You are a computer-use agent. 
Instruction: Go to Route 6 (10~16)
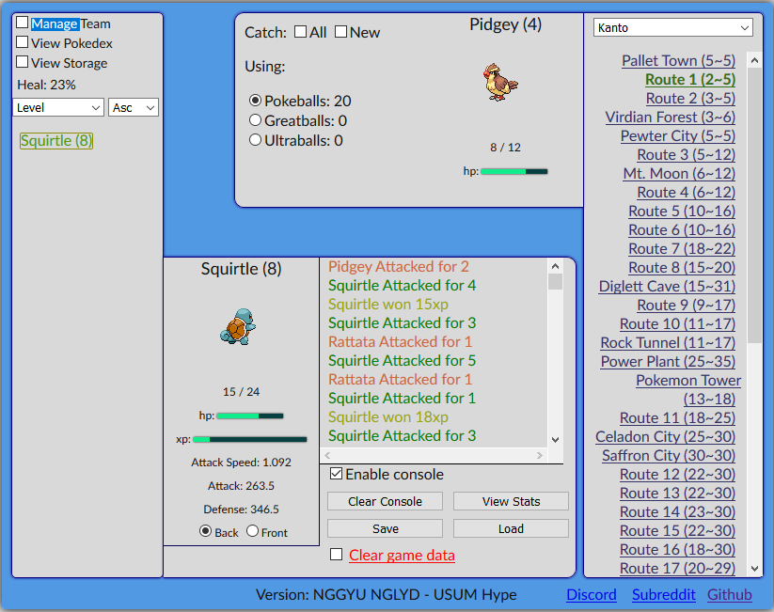[x=682, y=229]
